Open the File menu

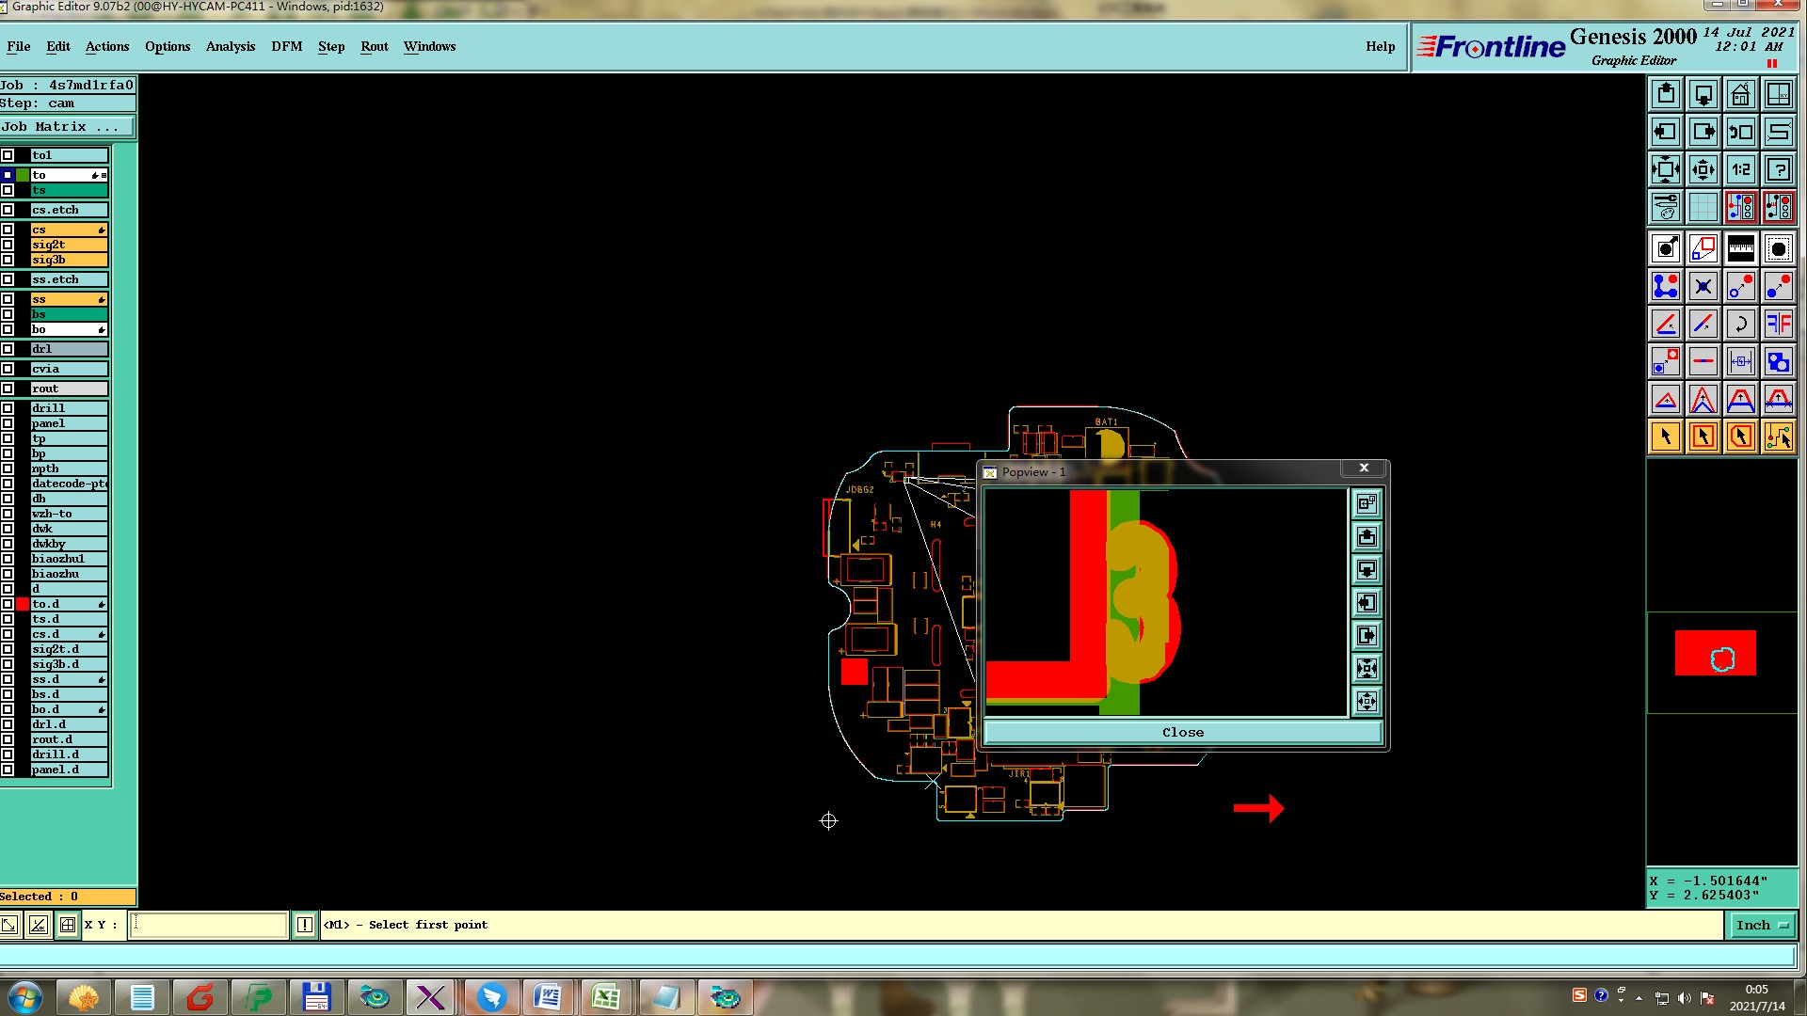(19, 46)
